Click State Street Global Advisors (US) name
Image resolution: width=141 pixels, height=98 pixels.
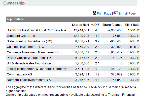click(x=29, y=41)
